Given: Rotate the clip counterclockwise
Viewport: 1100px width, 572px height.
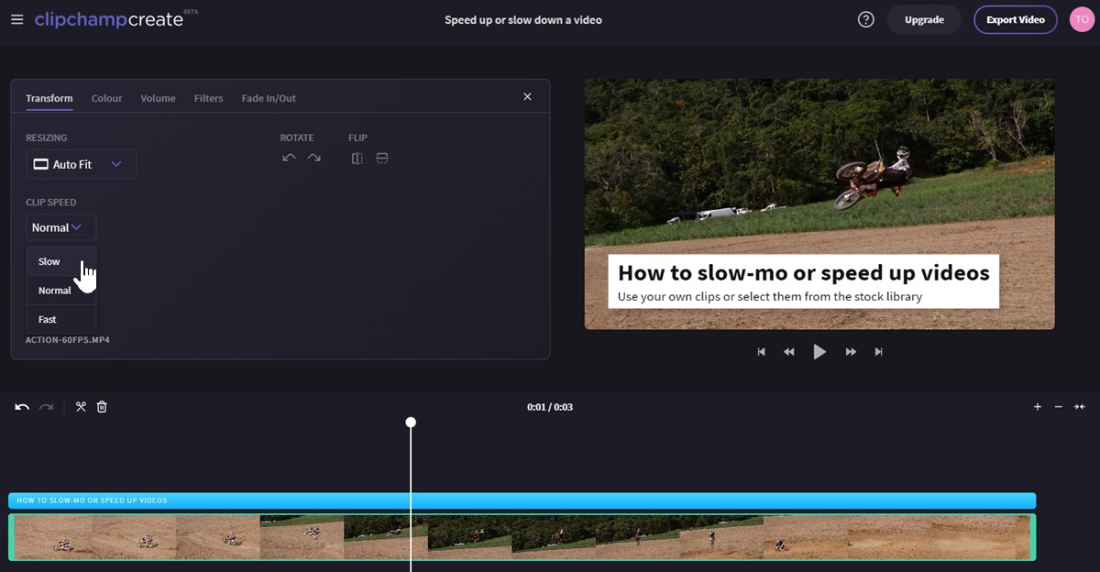Looking at the screenshot, I should click(x=288, y=157).
